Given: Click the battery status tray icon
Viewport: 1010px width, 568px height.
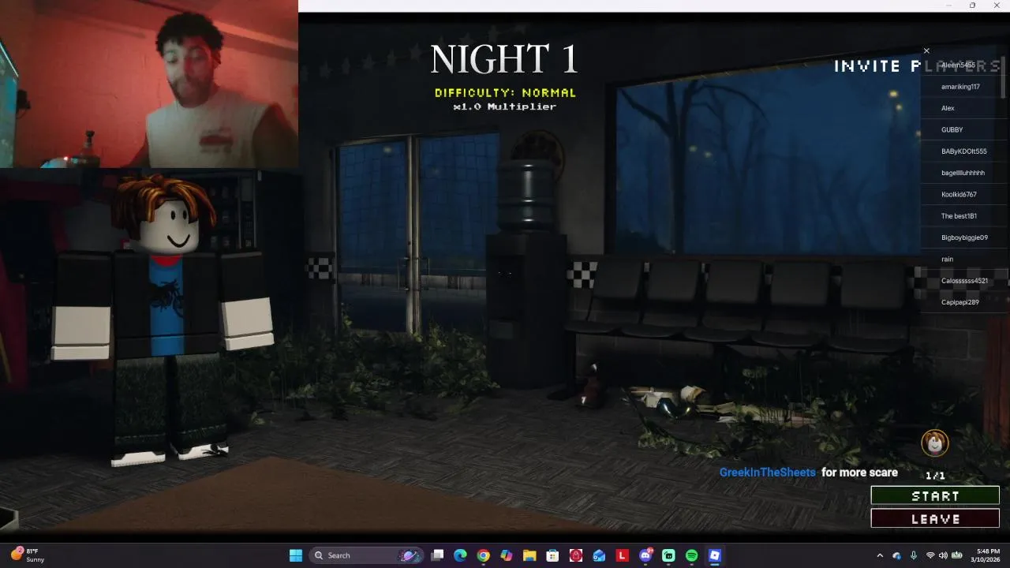Looking at the screenshot, I should tap(956, 555).
